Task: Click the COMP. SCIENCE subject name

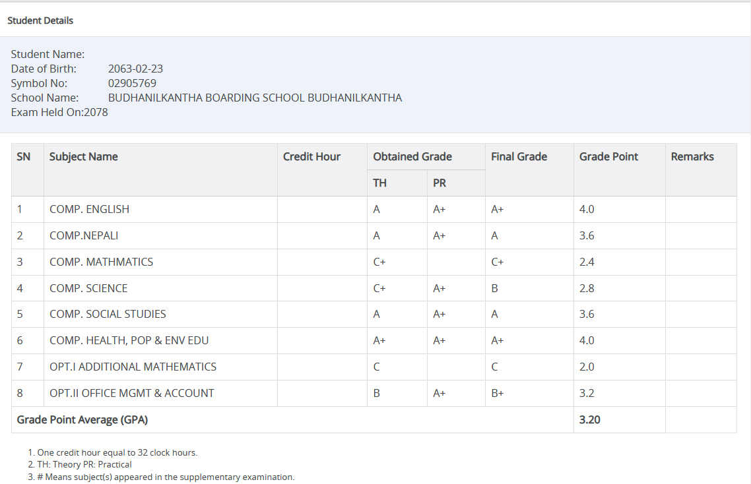Action: (88, 288)
